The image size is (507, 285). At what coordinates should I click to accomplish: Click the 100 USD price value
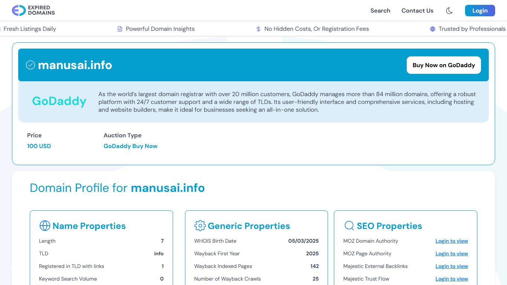coord(39,146)
